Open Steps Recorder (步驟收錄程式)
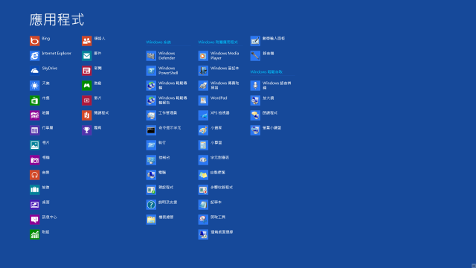476x268 pixels. pos(203,190)
